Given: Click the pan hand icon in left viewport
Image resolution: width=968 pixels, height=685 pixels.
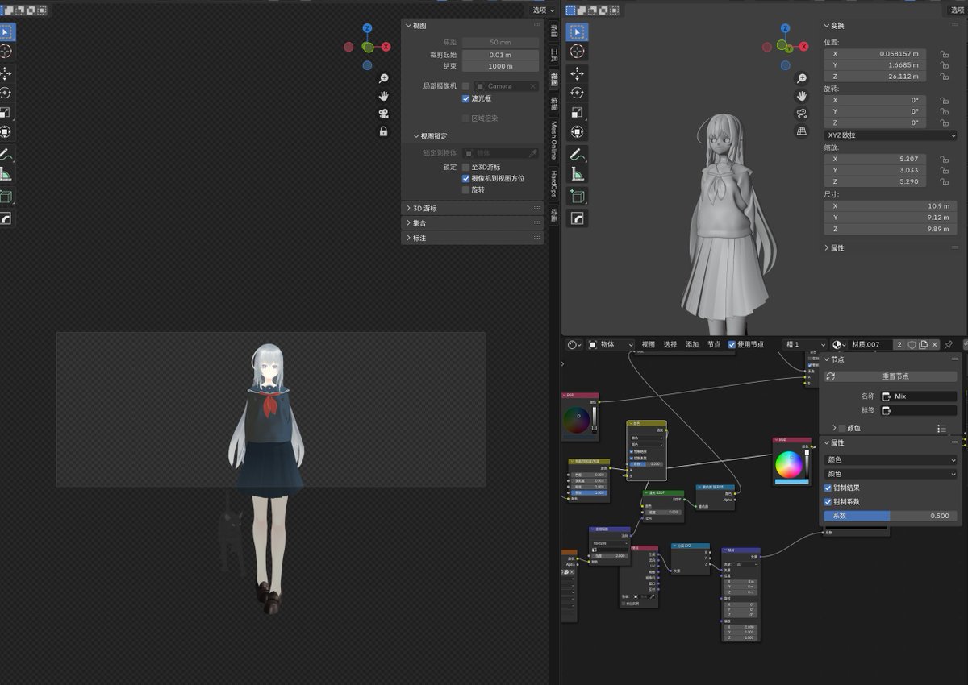Looking at the screenshot, I should coord(384,96).
